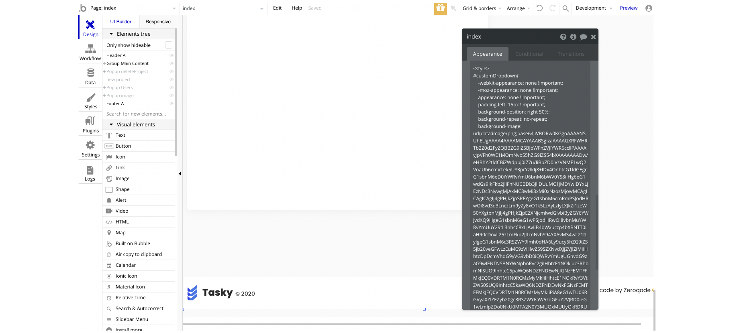Viewport: 735px width, 333px height.
Task: Open Grid & borders dropdown
Action: click(482, 8)
